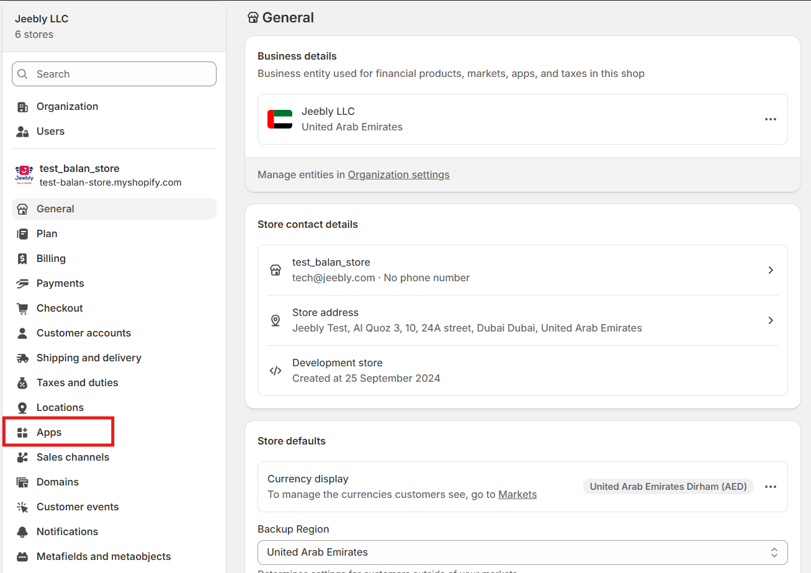Open Currency display three-dot options menu
This screenshot has height=573, width=811.
771,487
